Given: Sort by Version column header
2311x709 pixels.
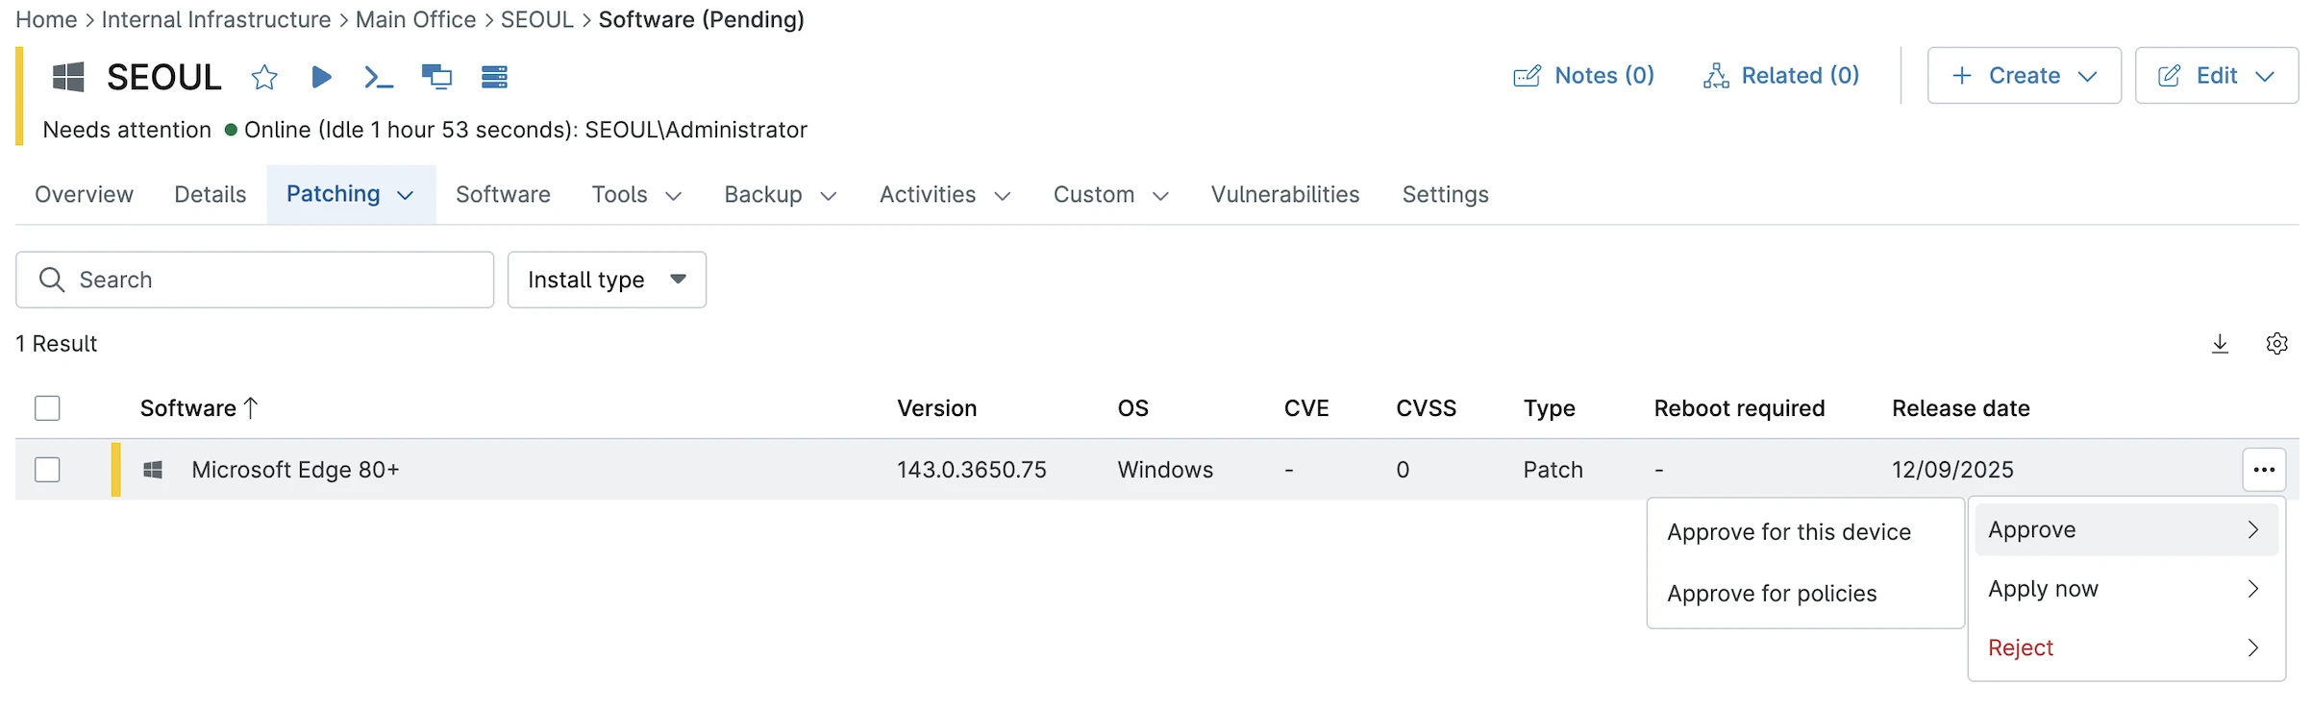Looking at the screenshot, I should [x=936, y=408].
